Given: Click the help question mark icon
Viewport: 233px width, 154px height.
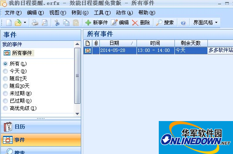Looking at the screenshot, I should tap(183, 23).
